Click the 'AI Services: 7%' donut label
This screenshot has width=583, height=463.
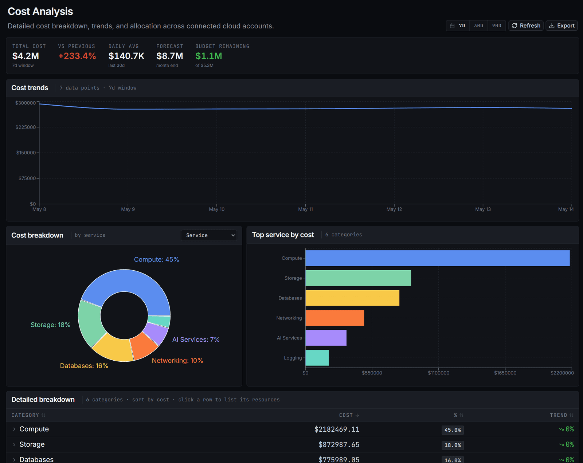tap(196, 340)
